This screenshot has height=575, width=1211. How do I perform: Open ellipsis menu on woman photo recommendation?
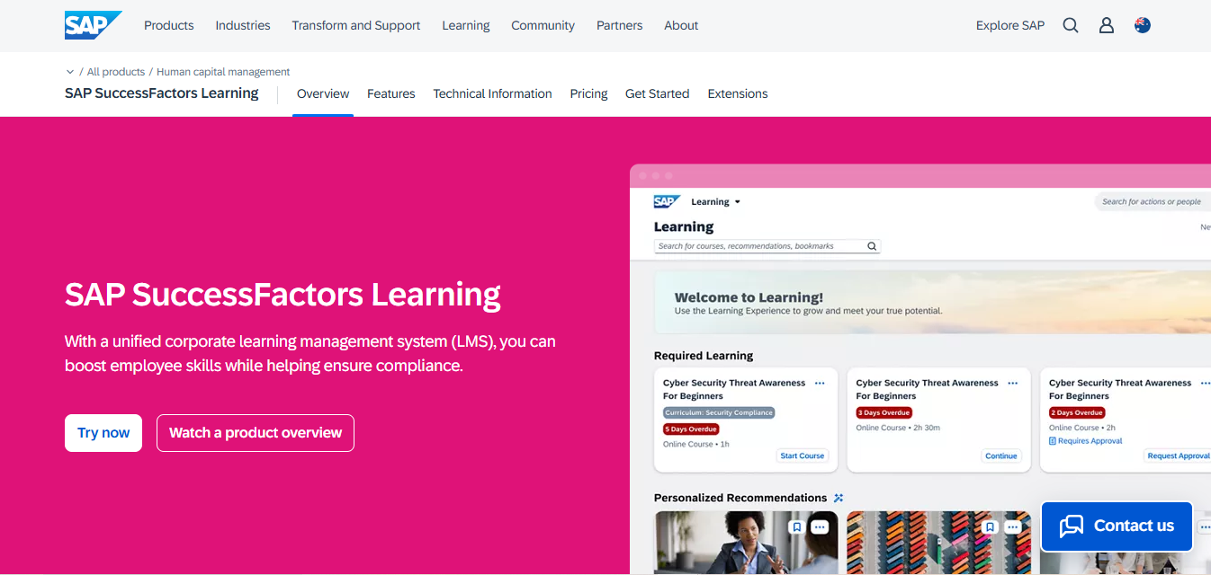pos(820,527)
